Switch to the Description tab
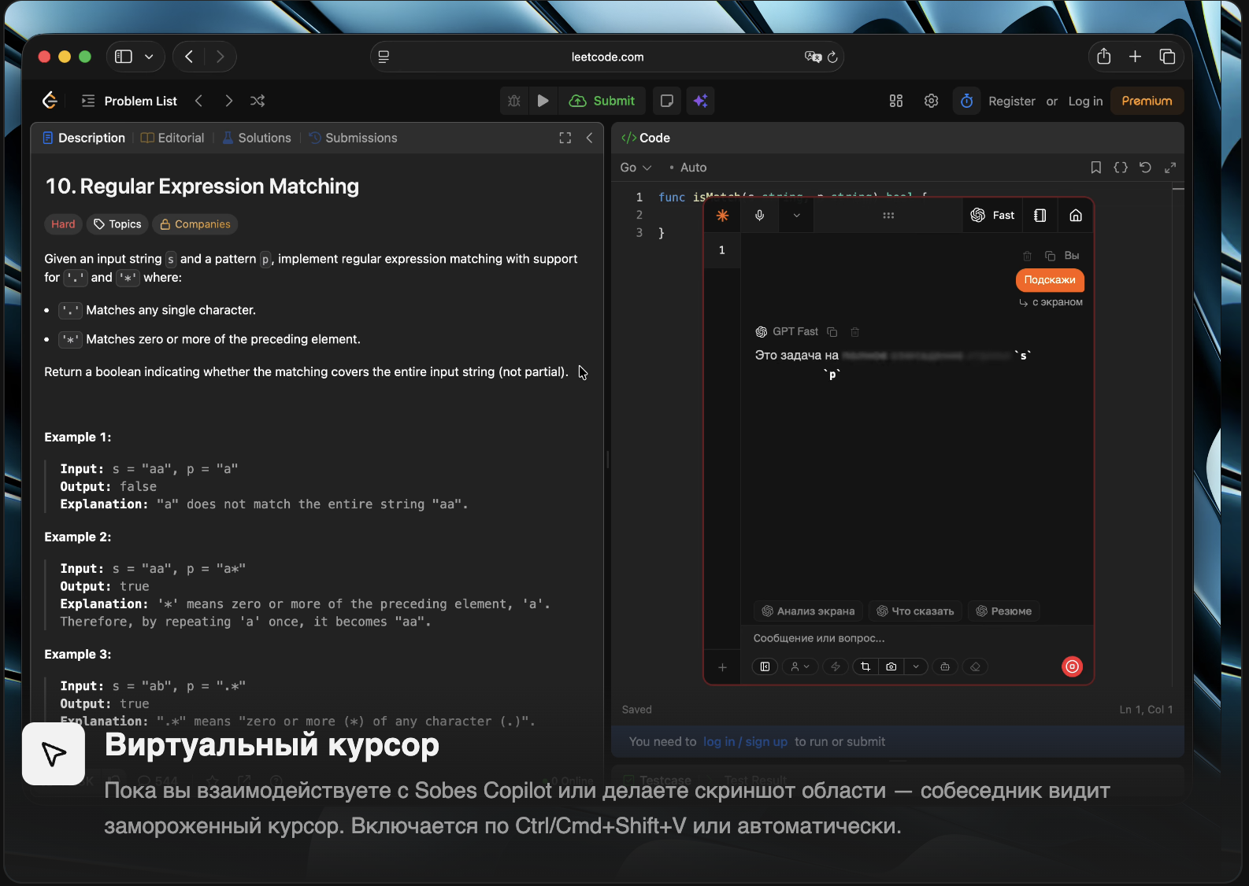 click(83, 138)
